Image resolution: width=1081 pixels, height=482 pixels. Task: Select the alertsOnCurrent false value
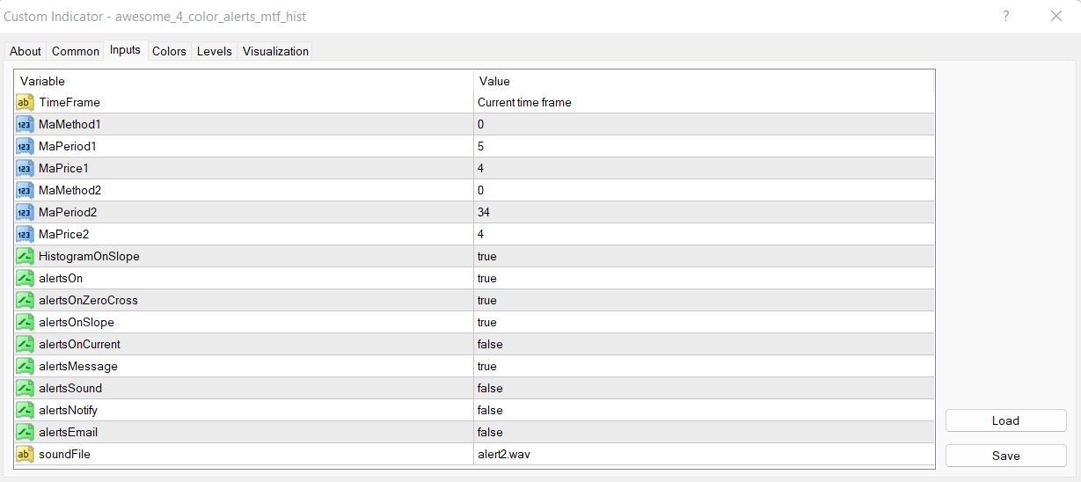point(490,345)
